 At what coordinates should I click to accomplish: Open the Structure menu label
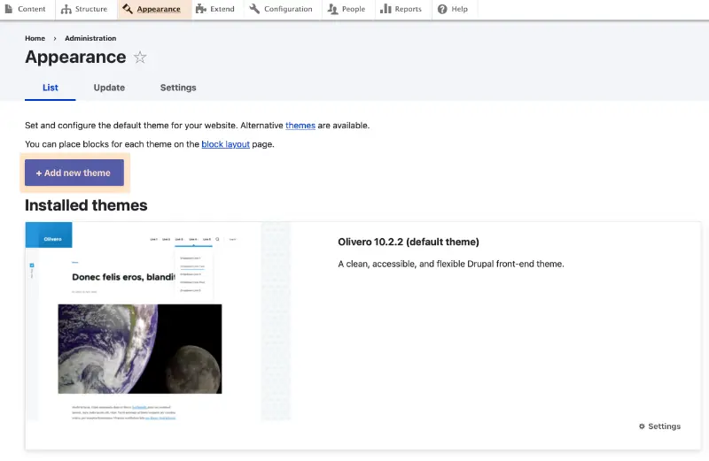91,9
